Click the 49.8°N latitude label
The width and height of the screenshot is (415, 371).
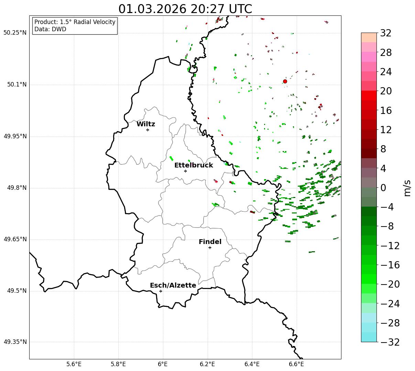coord(17,188)
